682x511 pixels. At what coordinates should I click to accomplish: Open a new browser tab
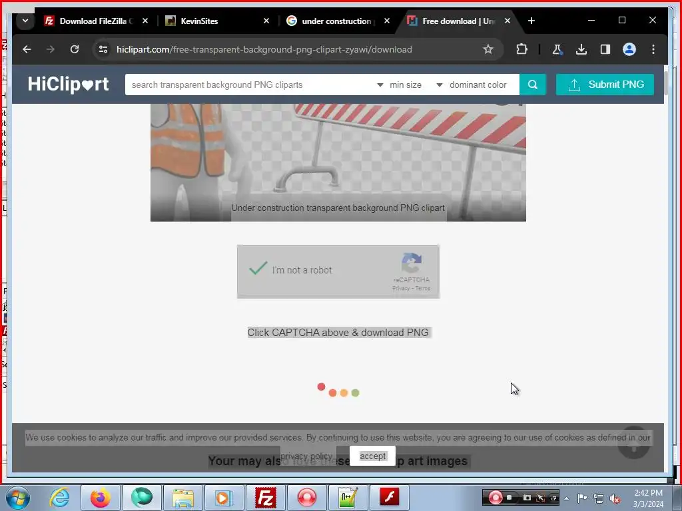531,21
